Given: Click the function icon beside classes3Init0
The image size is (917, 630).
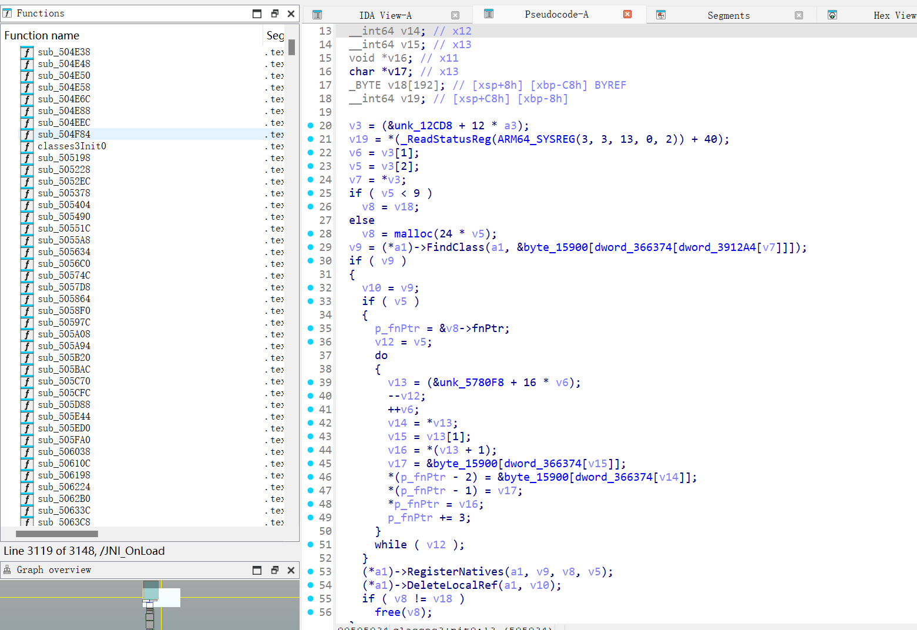Looking at the screenshot, I should point(27,146).
